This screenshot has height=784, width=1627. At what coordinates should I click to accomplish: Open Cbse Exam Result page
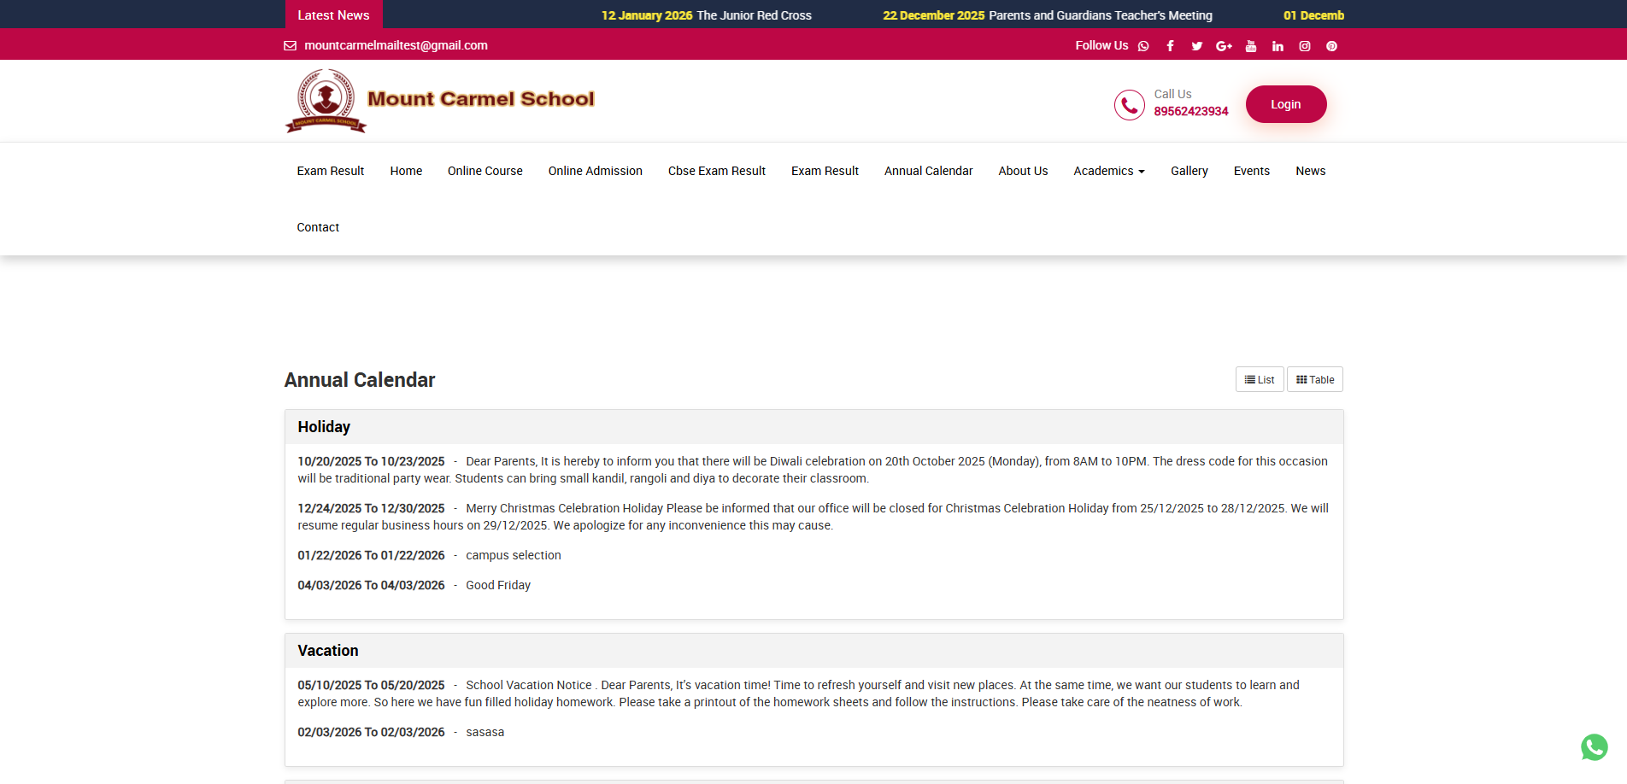pos(716,171)
